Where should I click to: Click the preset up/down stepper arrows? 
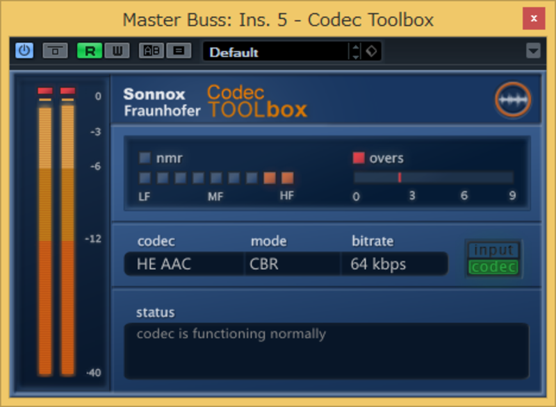(x=356, y=51)
